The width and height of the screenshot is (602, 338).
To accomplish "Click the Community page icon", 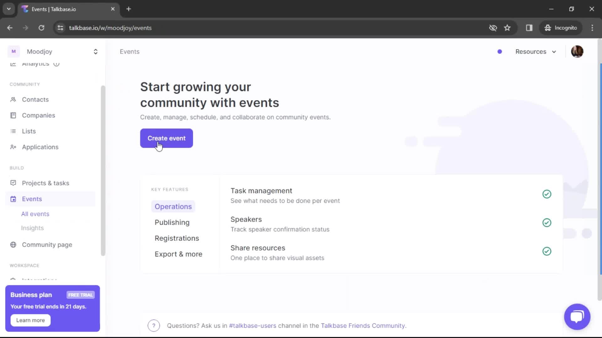I will click(x=13, y=245).
